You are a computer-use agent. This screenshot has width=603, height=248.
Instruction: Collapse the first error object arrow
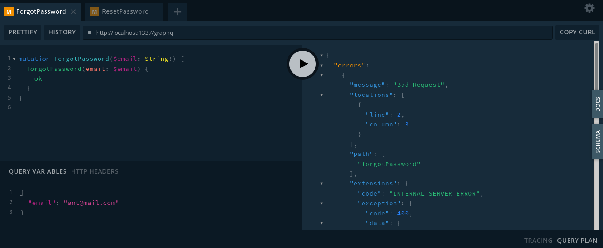click(322, 75)
